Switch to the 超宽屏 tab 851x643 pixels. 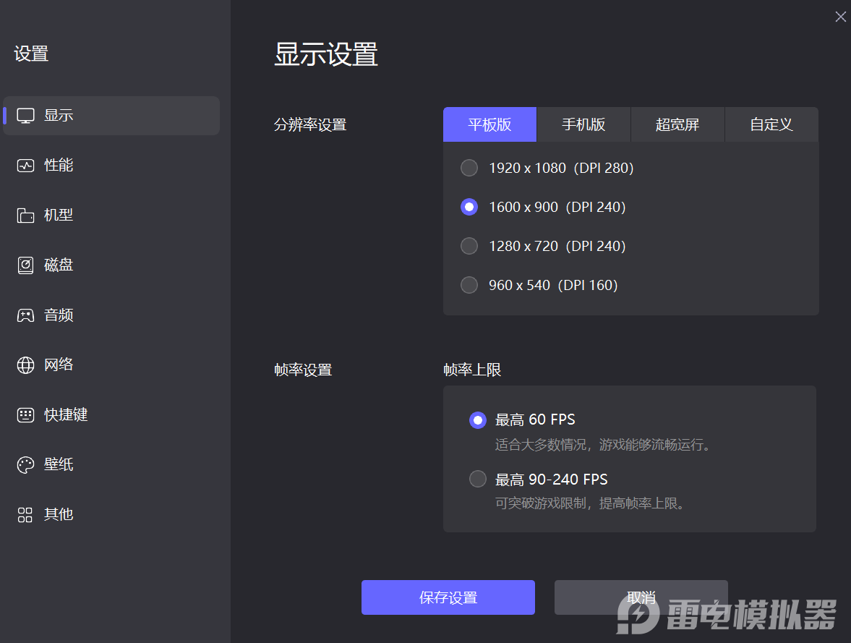[x=677, y=124]
